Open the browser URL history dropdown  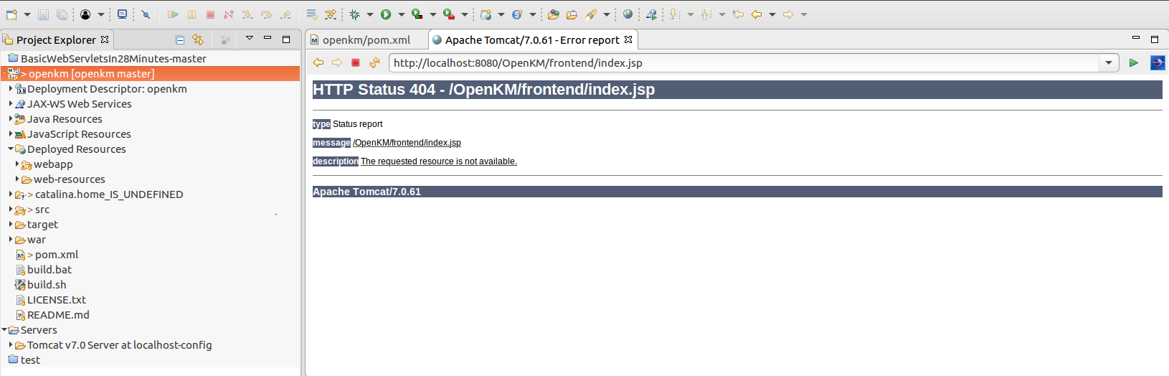point(1109,63)
